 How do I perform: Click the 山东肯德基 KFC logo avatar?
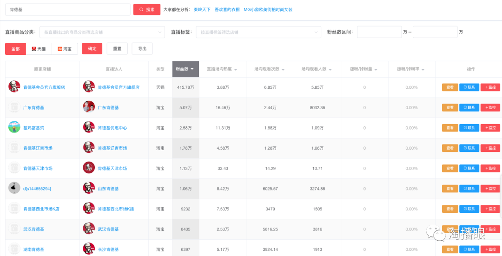(89, 188)
